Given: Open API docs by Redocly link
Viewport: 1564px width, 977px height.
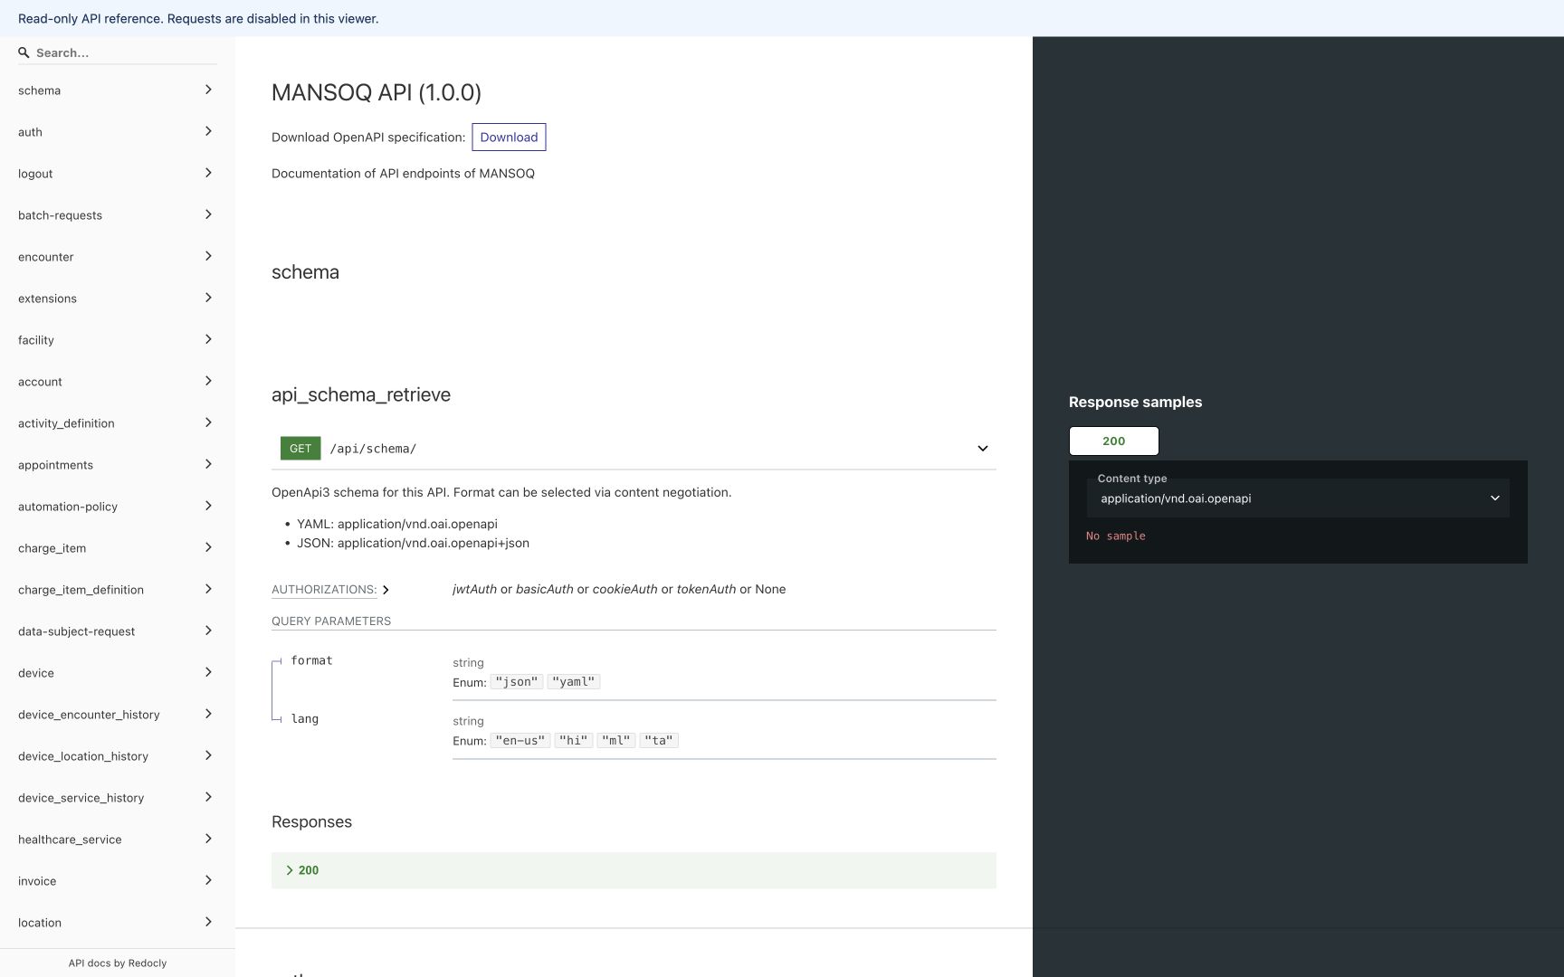Looking at the screenshot, I should click(118, 963).
